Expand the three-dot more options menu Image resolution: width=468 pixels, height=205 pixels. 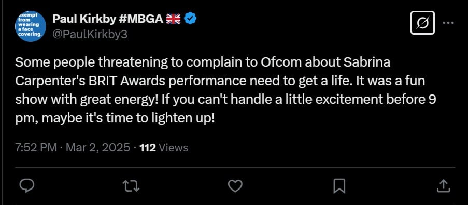(x=448, y=23)
